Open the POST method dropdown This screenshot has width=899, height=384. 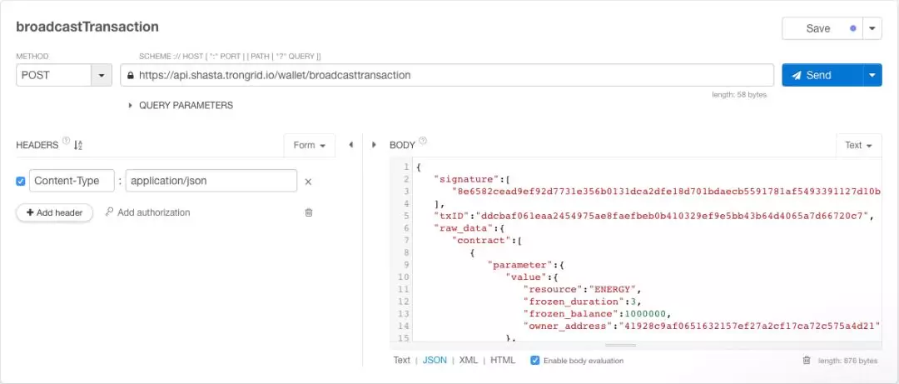(x=102, y=75)
